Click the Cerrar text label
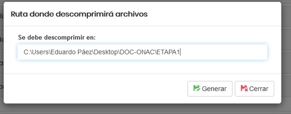291x114 pixels. (x=259, y=89)
